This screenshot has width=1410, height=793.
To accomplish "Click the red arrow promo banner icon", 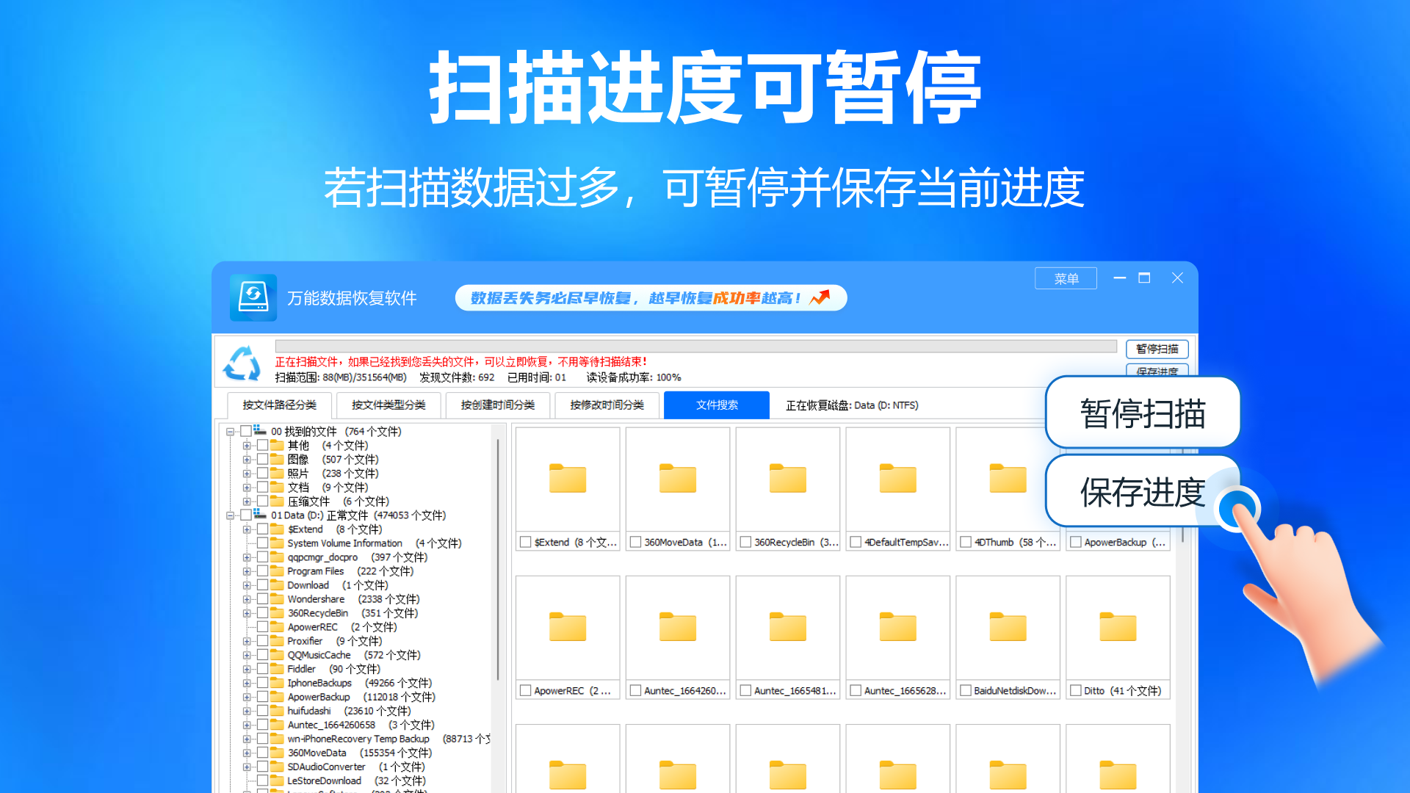I will click(x=820, y=297).
